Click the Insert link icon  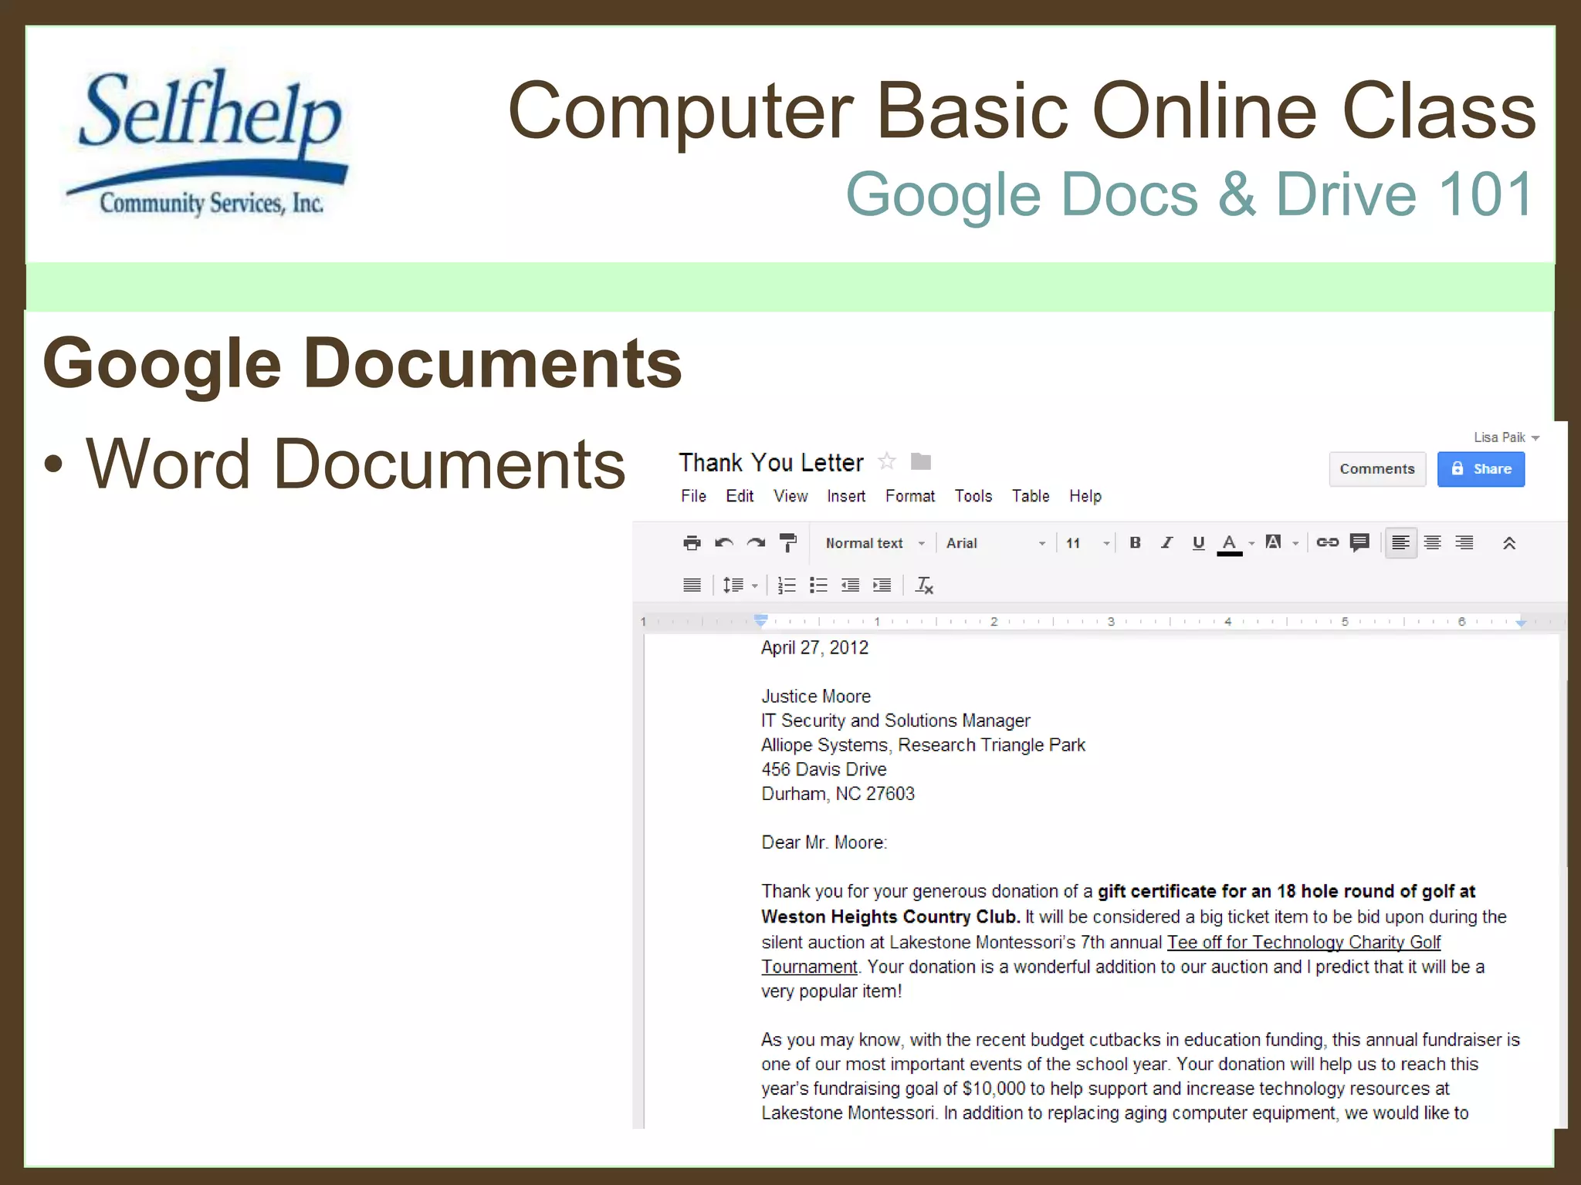[x=1327, y=543]
